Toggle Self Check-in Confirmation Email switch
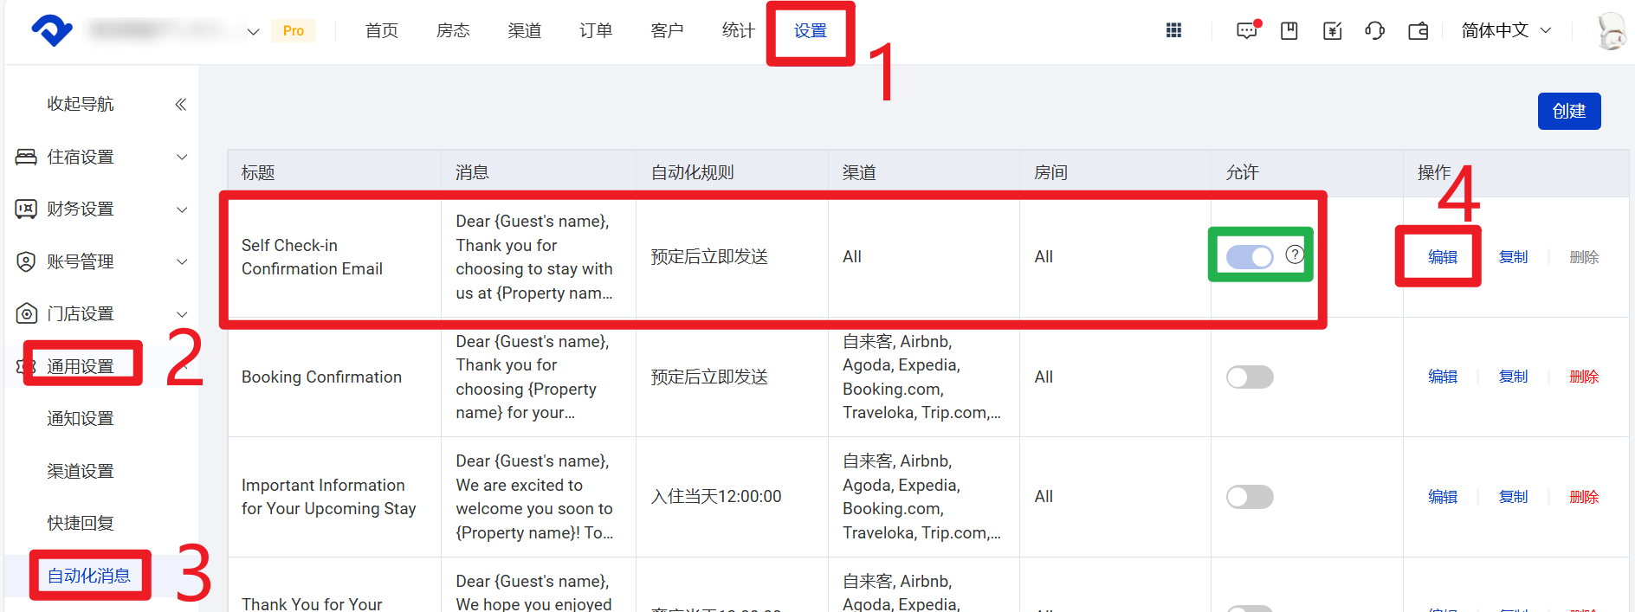The height and width of the screenshot is (612, 1635). pos(1250,256)
